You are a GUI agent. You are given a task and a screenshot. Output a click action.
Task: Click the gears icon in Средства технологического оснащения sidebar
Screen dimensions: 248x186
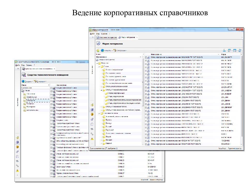17,152
